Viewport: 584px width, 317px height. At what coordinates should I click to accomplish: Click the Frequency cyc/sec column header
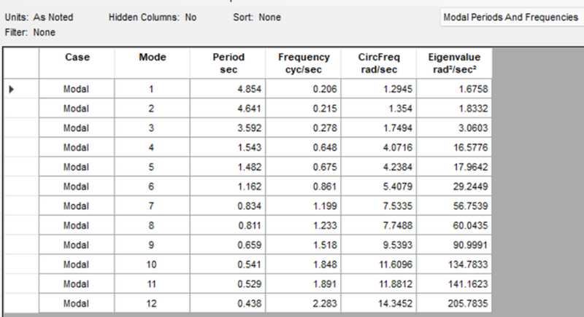(x=304, y=63)
